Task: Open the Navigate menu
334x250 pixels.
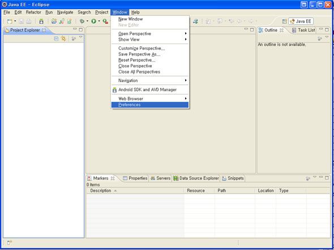Action: pos(65,12)
